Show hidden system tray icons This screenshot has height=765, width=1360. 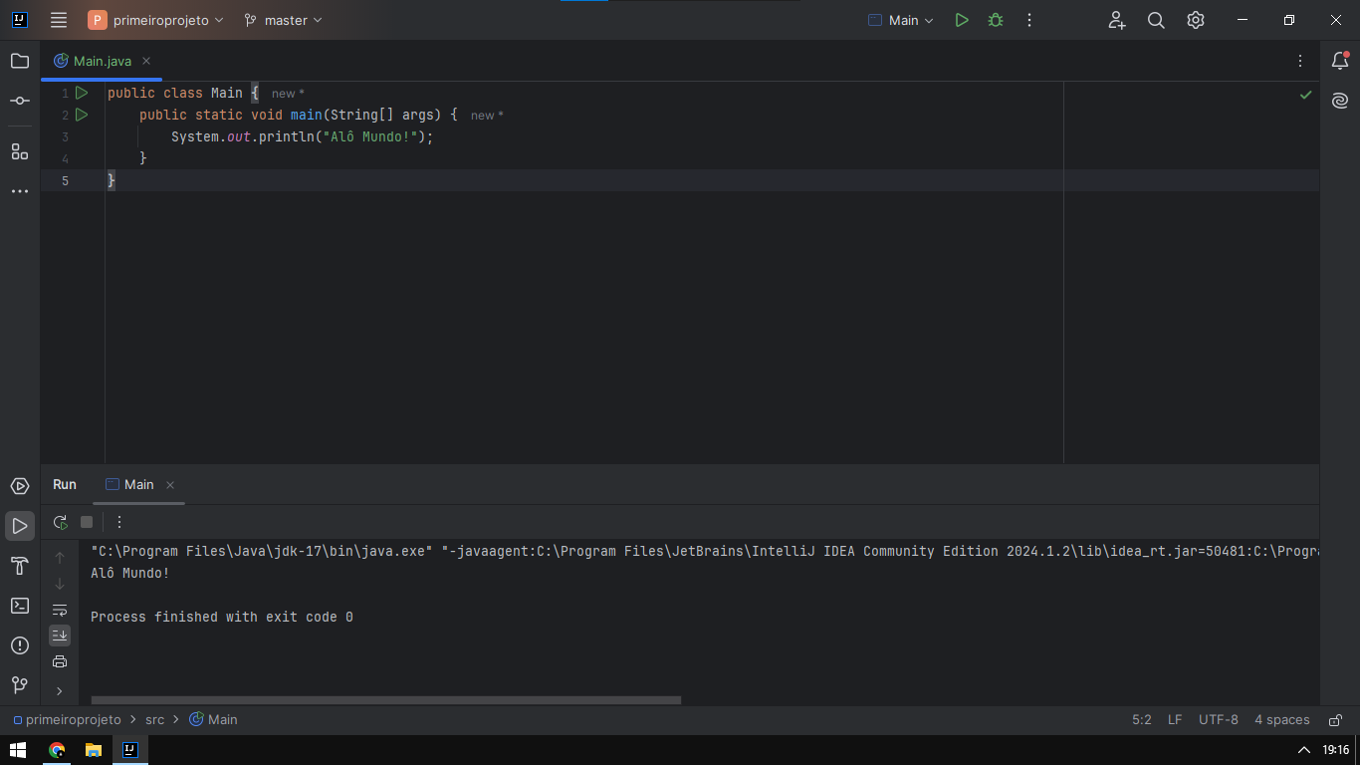[1304, 750]
